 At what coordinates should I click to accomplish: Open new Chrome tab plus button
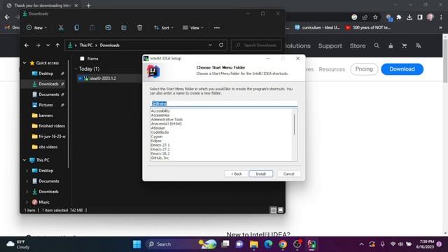tap(89, 6)
